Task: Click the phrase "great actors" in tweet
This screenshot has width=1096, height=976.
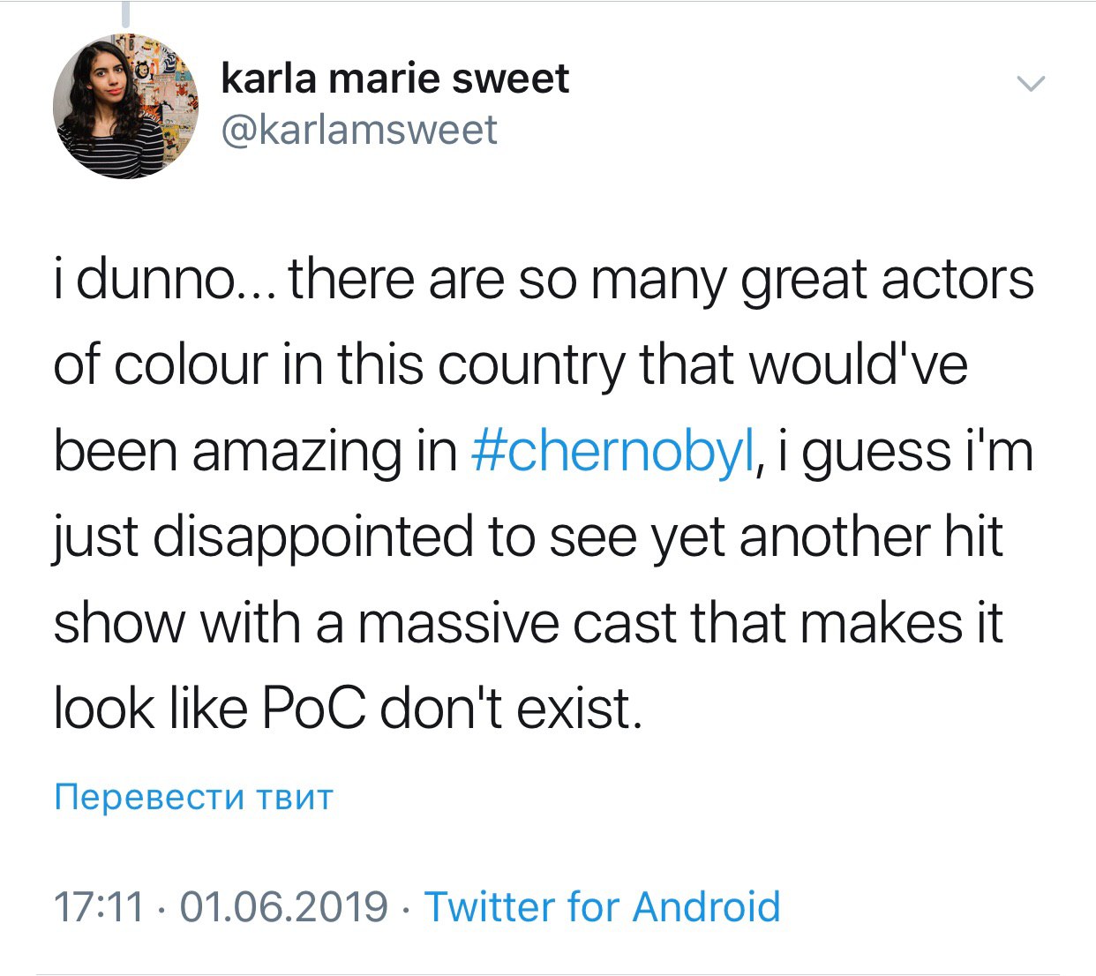Action: (x=886, y=279)
